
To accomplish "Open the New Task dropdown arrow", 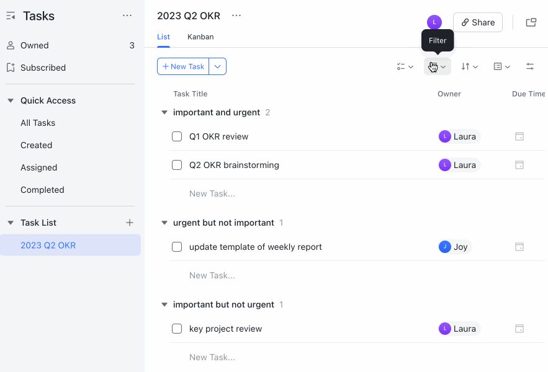I will point(217,66).
